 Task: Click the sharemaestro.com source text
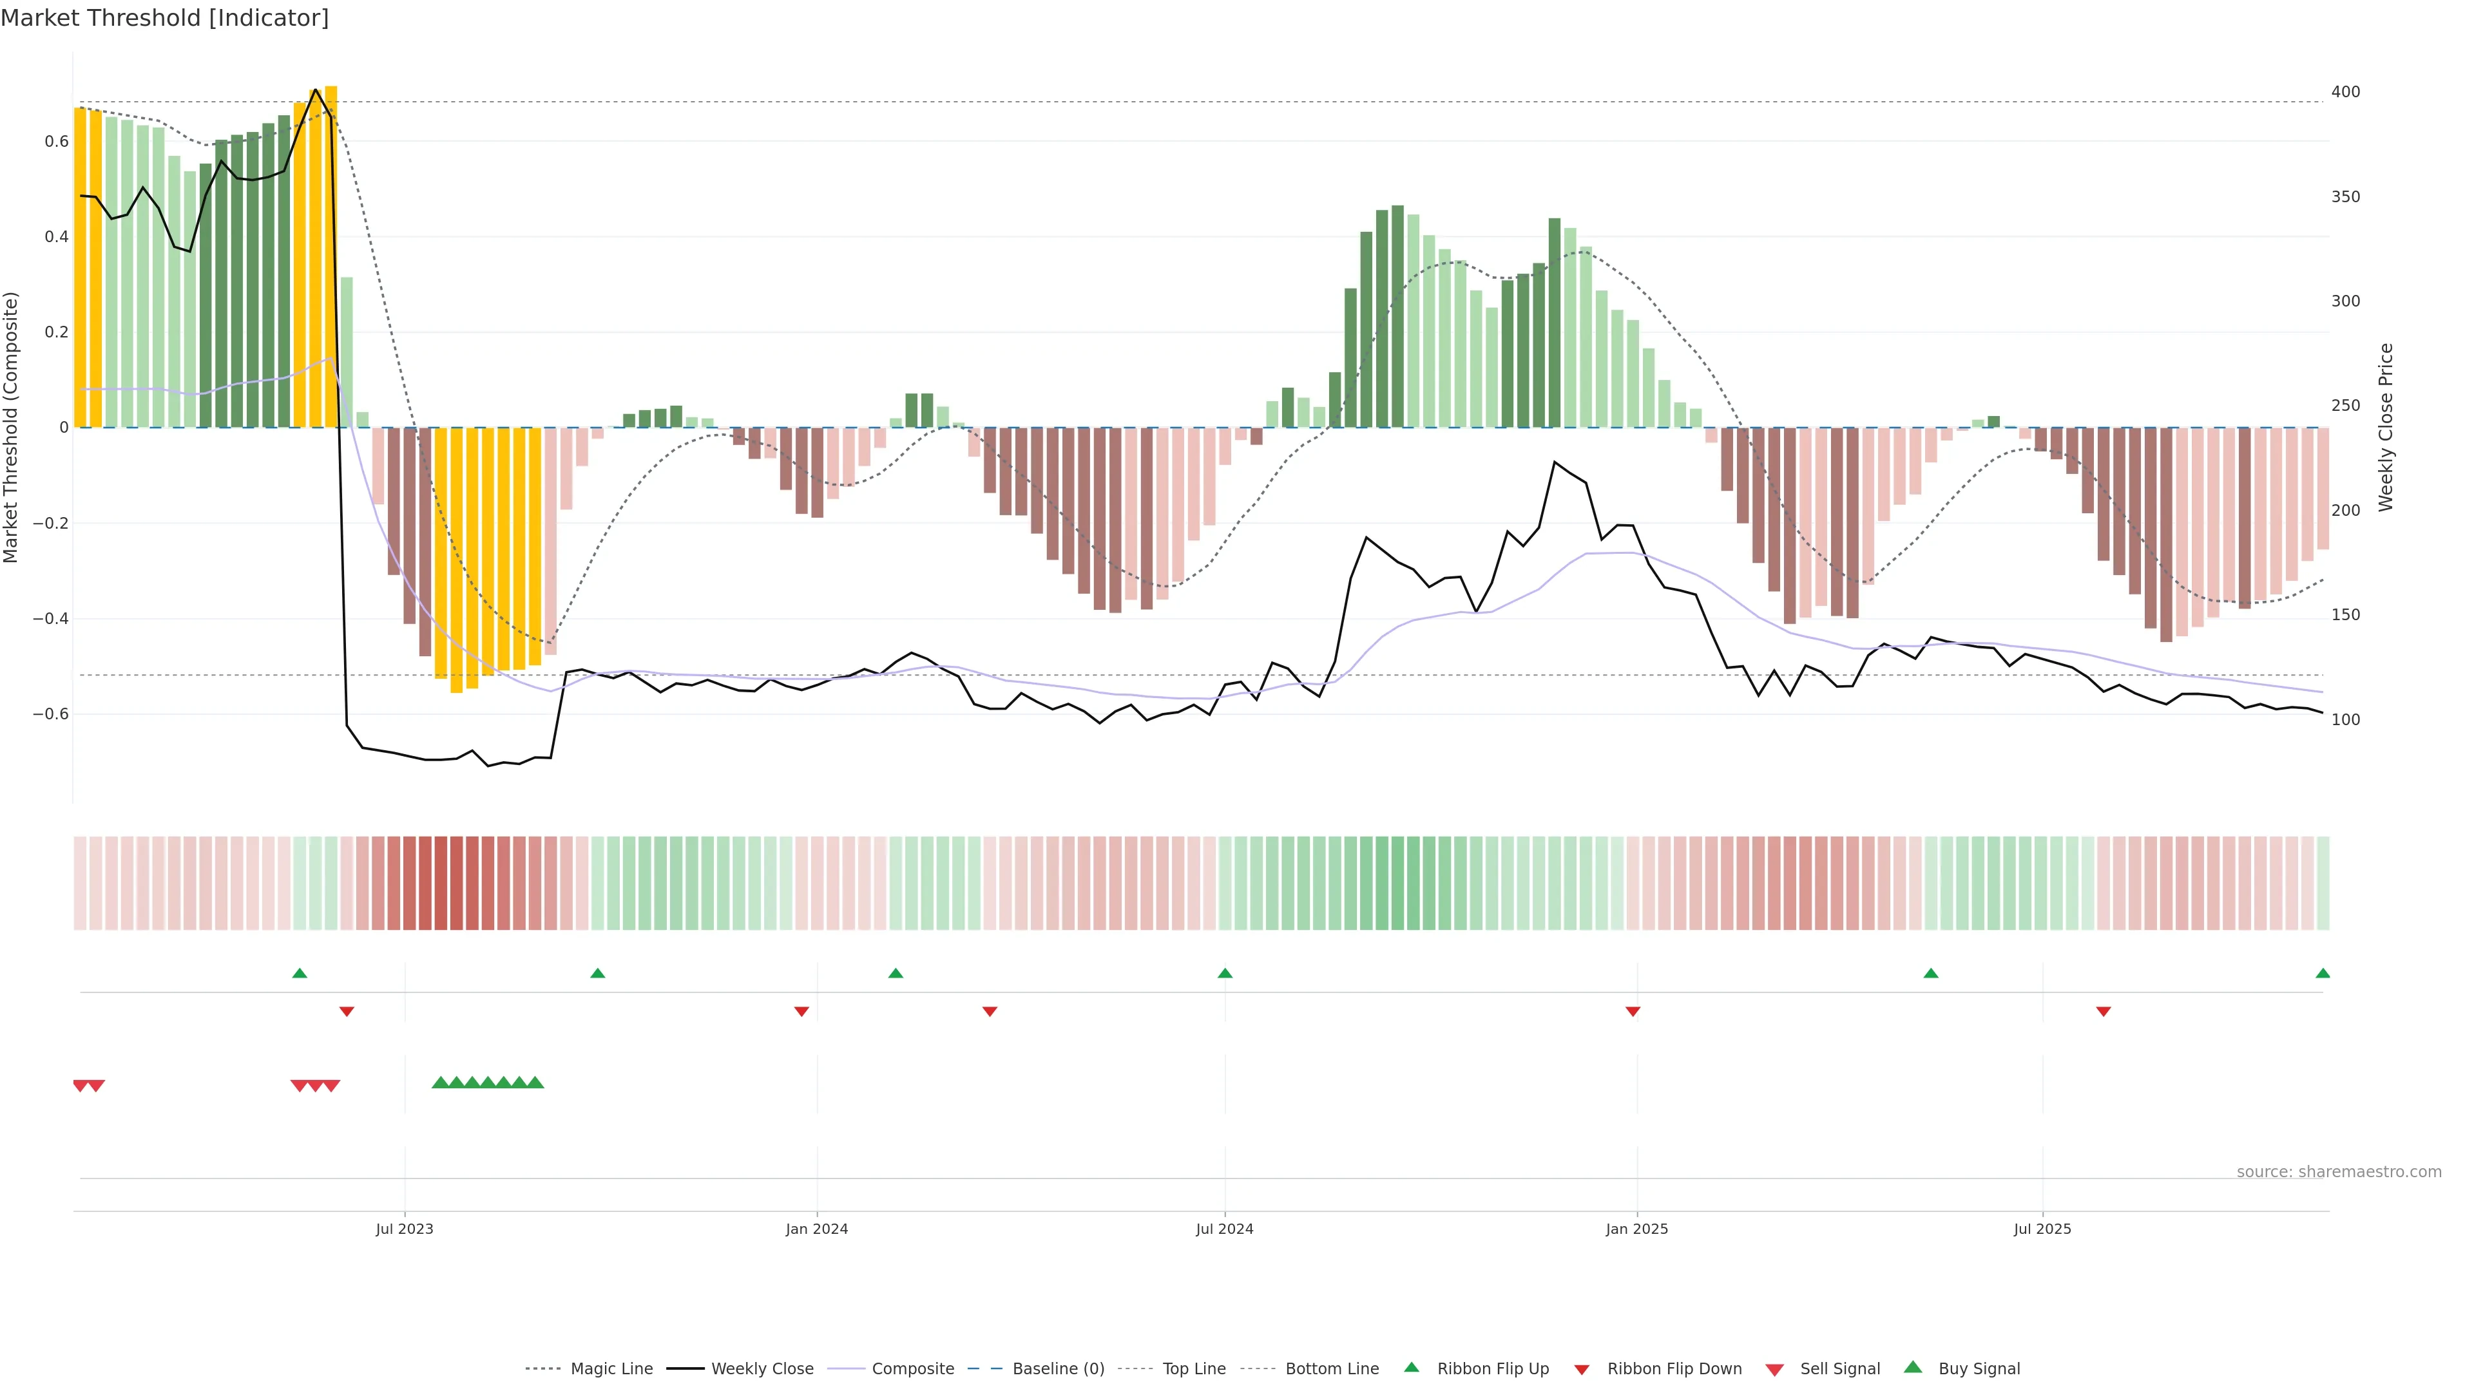[2339, 1171]
